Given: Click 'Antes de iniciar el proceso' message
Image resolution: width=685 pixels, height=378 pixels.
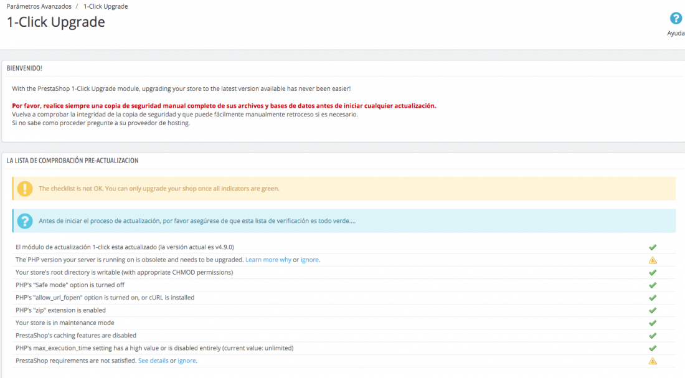Looking at the screenshot, I should [x=197, y=221].
